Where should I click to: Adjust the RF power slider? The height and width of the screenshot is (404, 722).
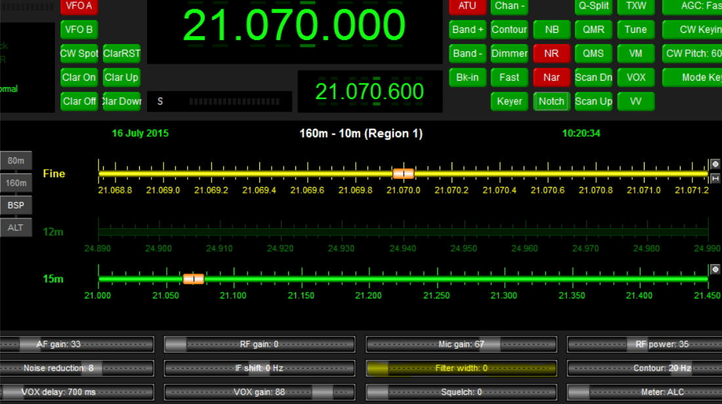[645, 344]
